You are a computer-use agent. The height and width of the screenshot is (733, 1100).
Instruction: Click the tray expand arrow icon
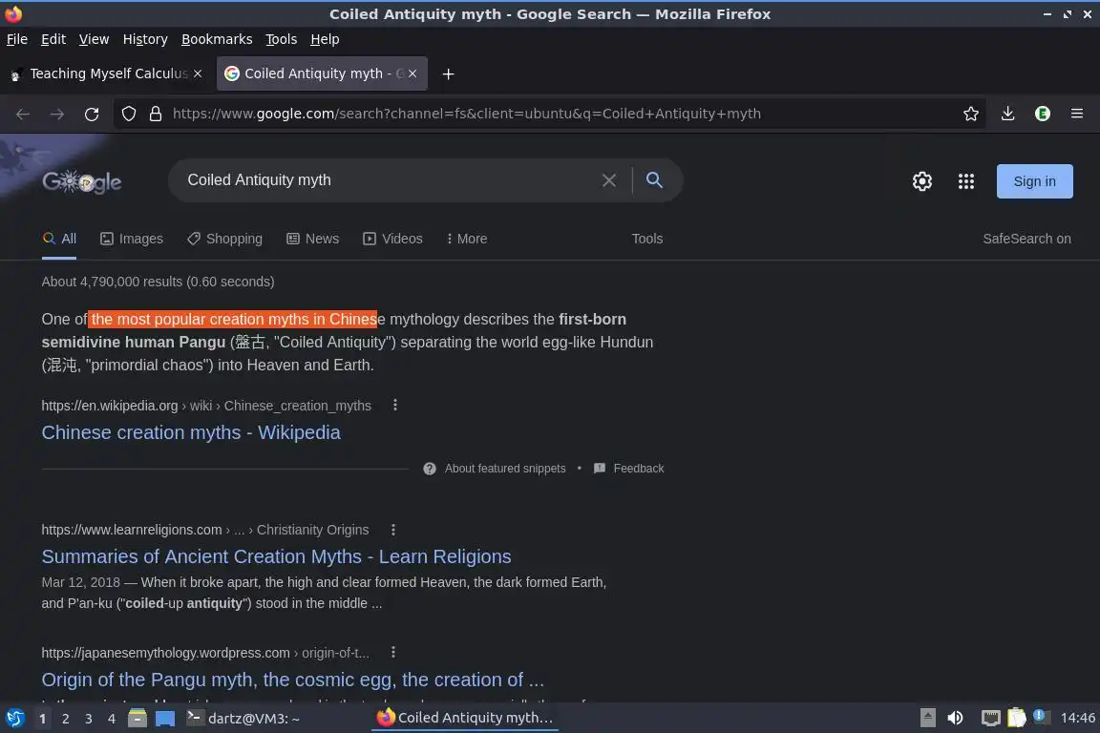pos(927,718)
